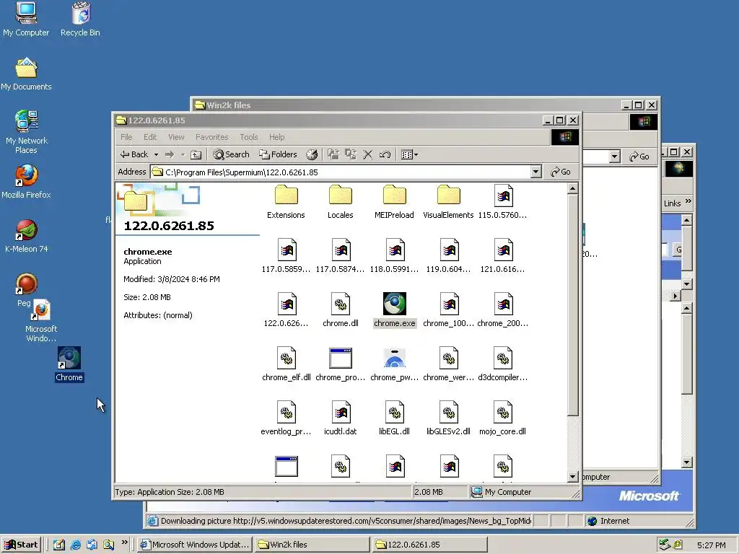Open the Start menu
The width and height of the screenshot is (739, 554).
click(x=22, y=545)
